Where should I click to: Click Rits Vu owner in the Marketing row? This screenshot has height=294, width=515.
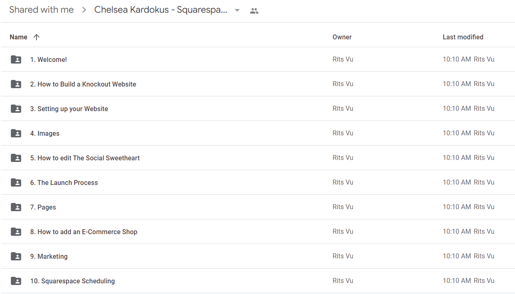343,256
